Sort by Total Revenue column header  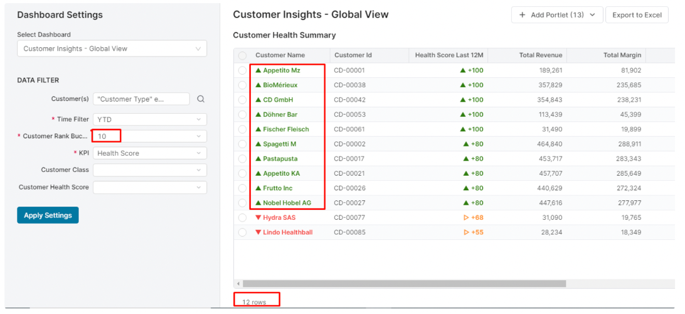pyautogui.click(x=541, y=55)
